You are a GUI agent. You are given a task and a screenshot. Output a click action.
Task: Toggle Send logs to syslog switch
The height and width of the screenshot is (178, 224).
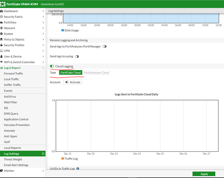(x=77, y=56)
